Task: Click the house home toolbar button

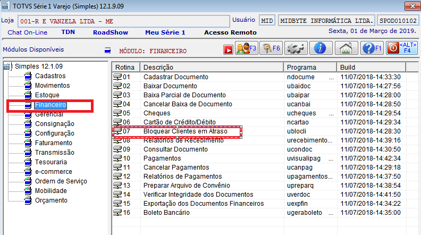Action: (346, 48)
